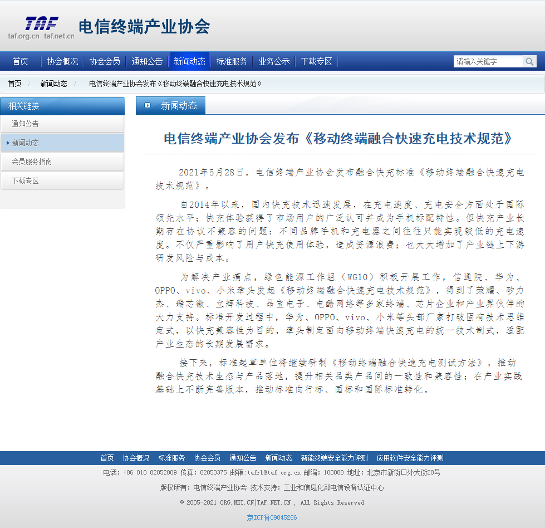Select 业务公示 in the navigation bar

[x=274, y=61]
